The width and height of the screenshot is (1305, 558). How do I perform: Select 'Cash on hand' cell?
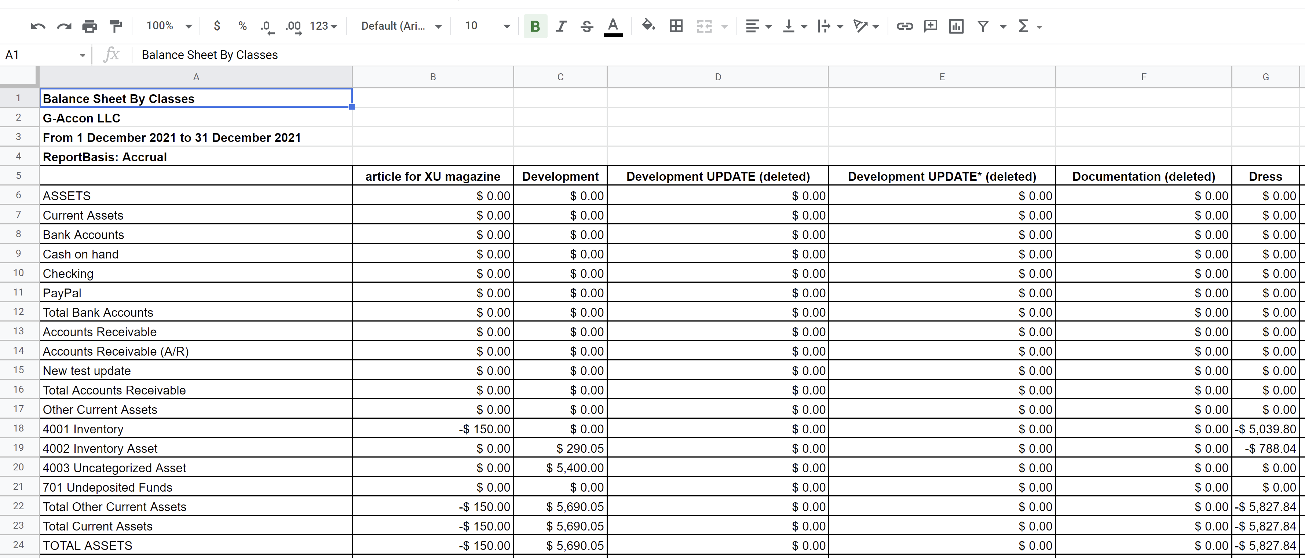click(196, 254)
